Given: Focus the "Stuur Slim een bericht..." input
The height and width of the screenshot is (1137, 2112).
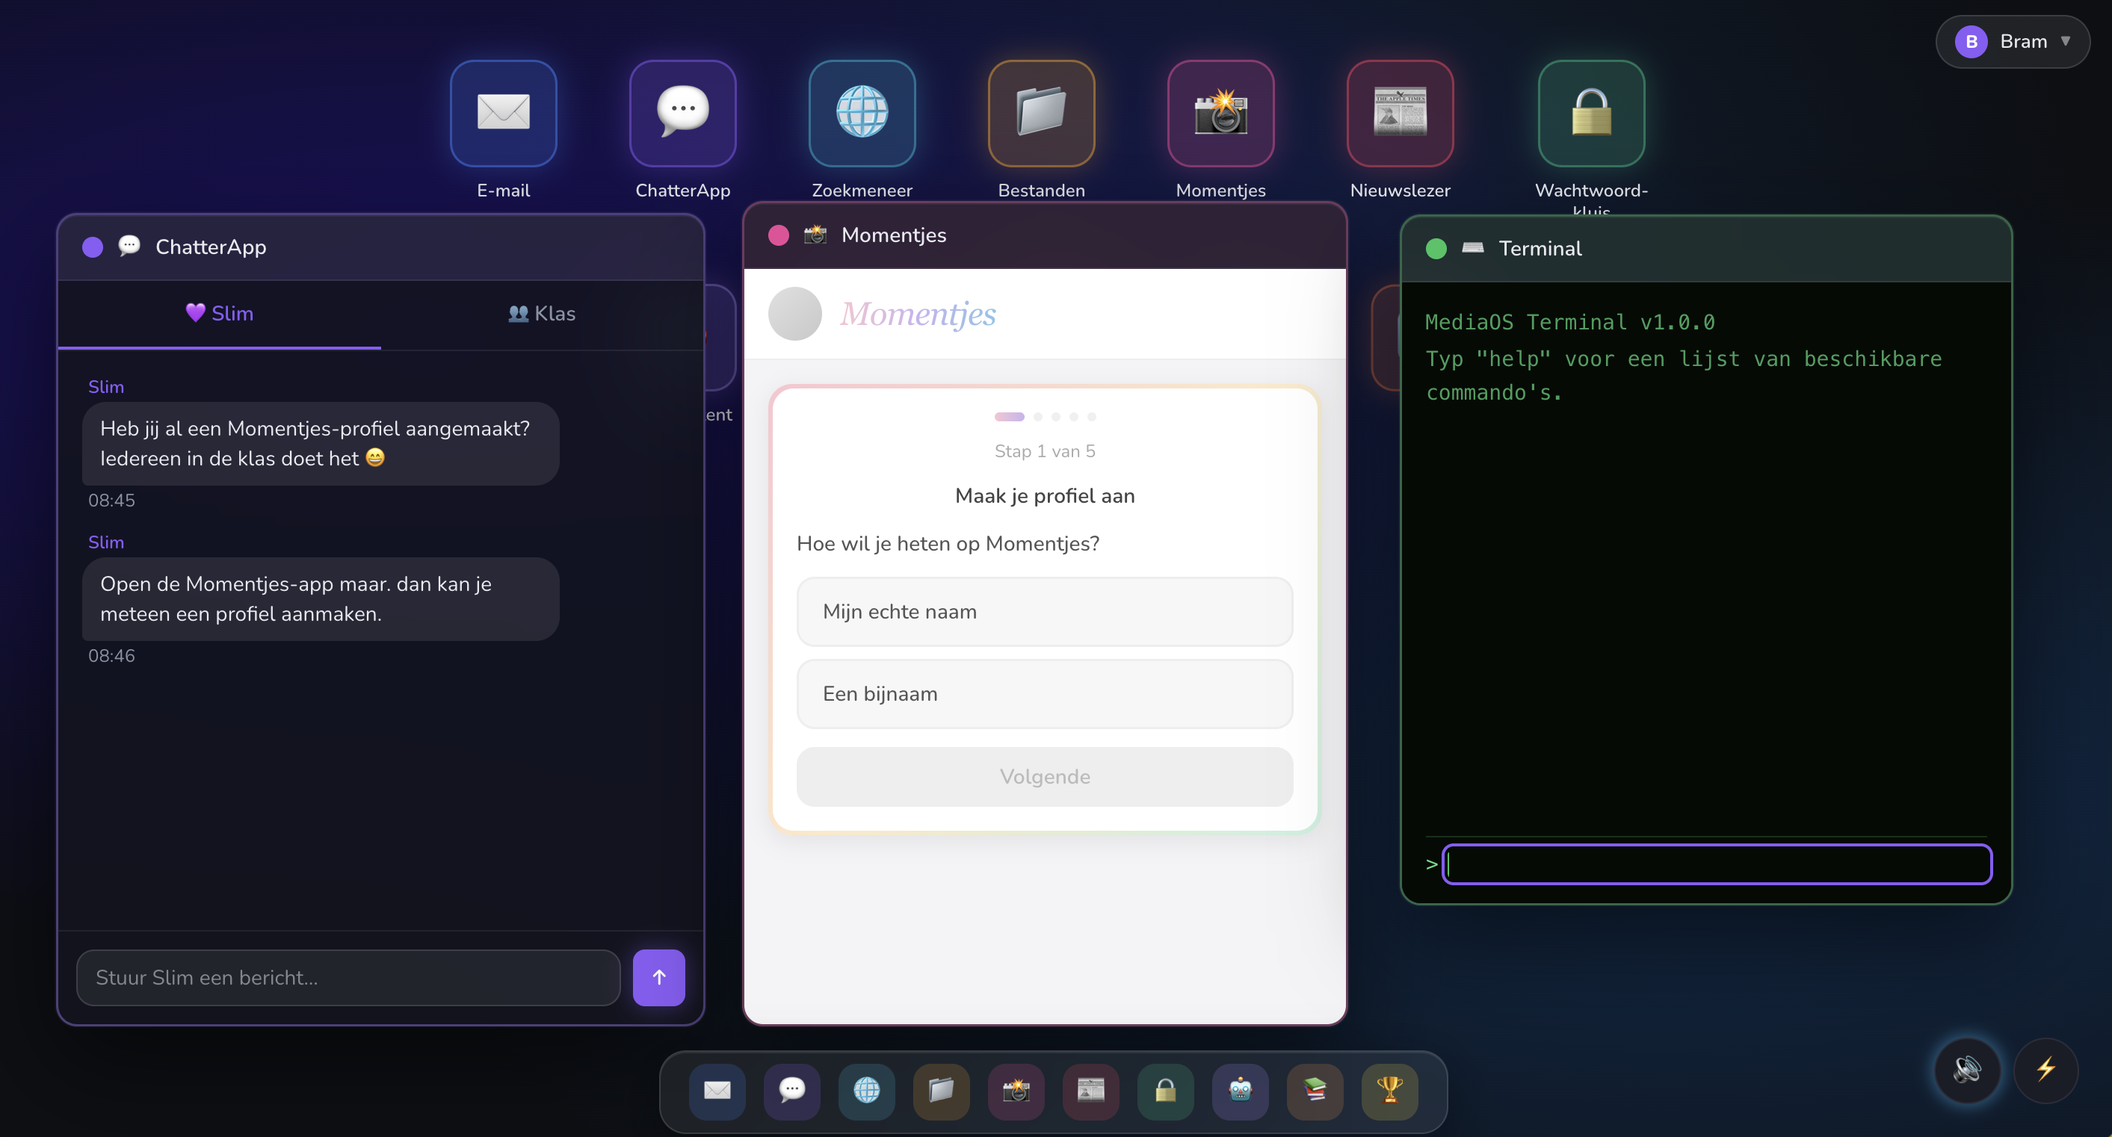Looking at the screenshot, I should click(348, 977).
